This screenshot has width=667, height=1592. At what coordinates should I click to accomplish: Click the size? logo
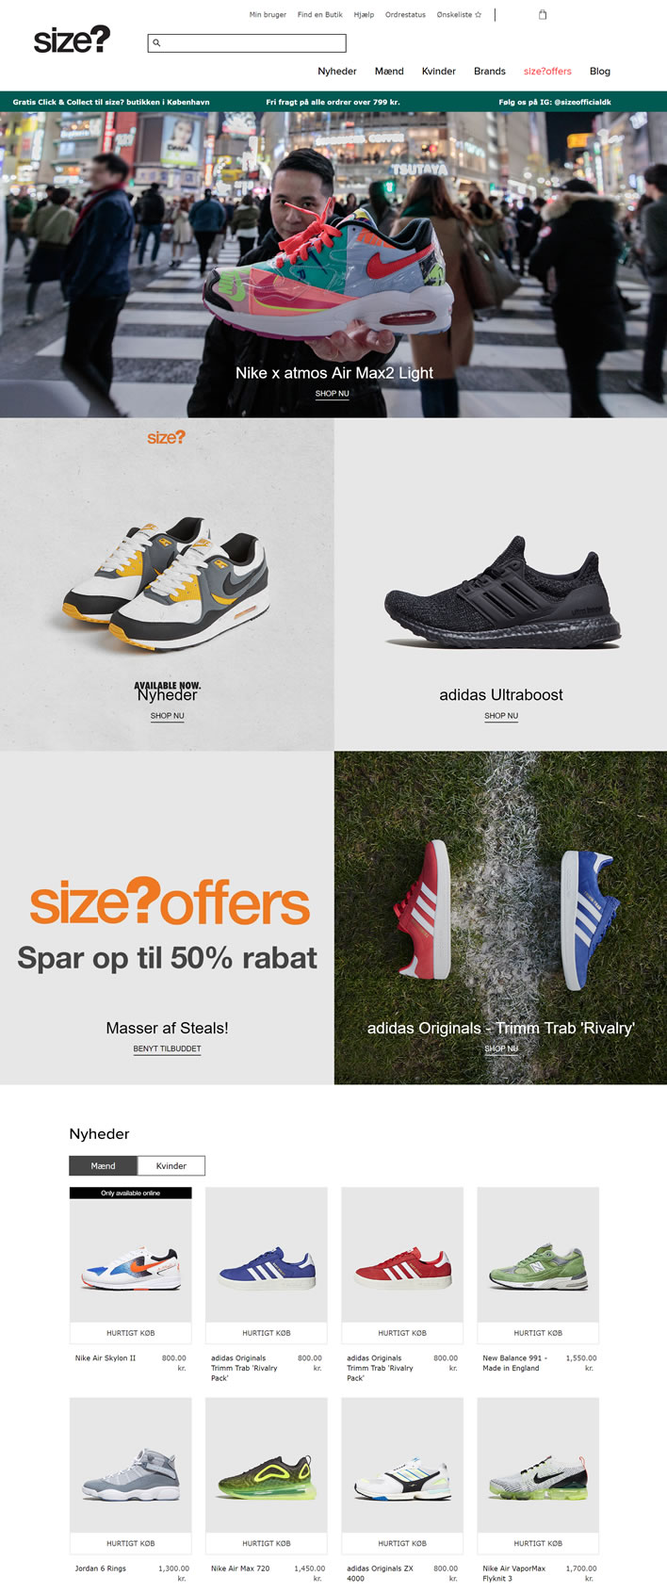click(x=72, y=40)
